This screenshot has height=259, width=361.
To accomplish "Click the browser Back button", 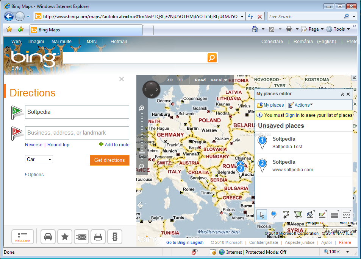I will 9,17.
